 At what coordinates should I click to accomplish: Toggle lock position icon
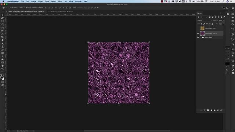pos(207,24)
